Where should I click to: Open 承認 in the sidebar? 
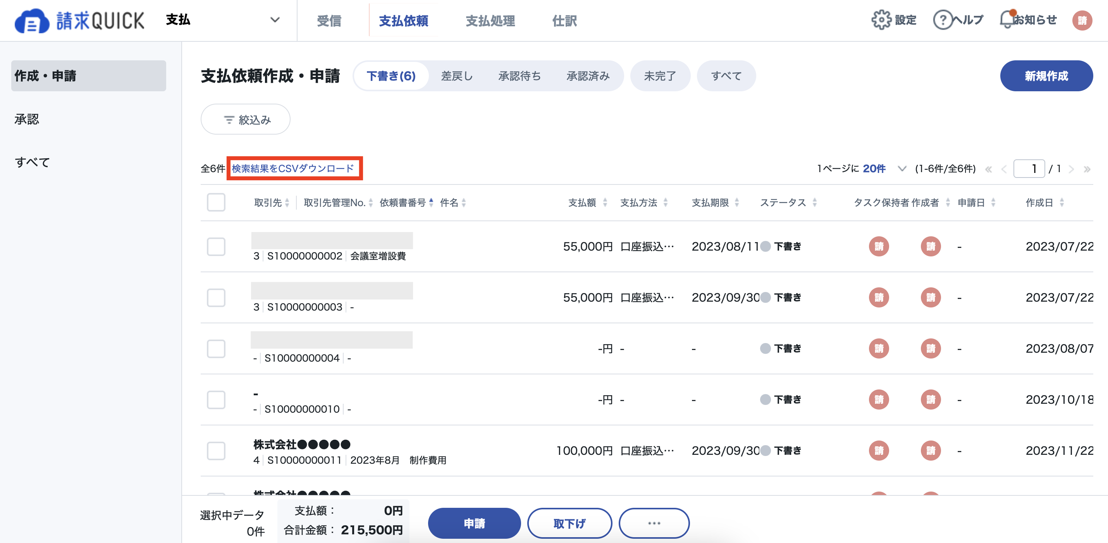(27, 120)
